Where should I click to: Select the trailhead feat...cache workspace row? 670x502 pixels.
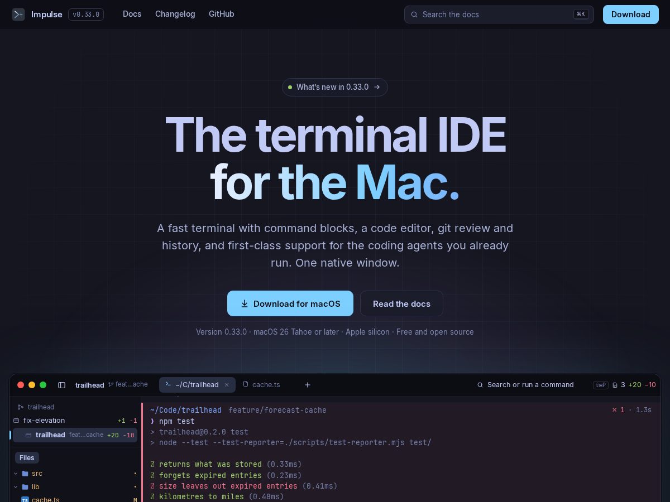[75, 435]
